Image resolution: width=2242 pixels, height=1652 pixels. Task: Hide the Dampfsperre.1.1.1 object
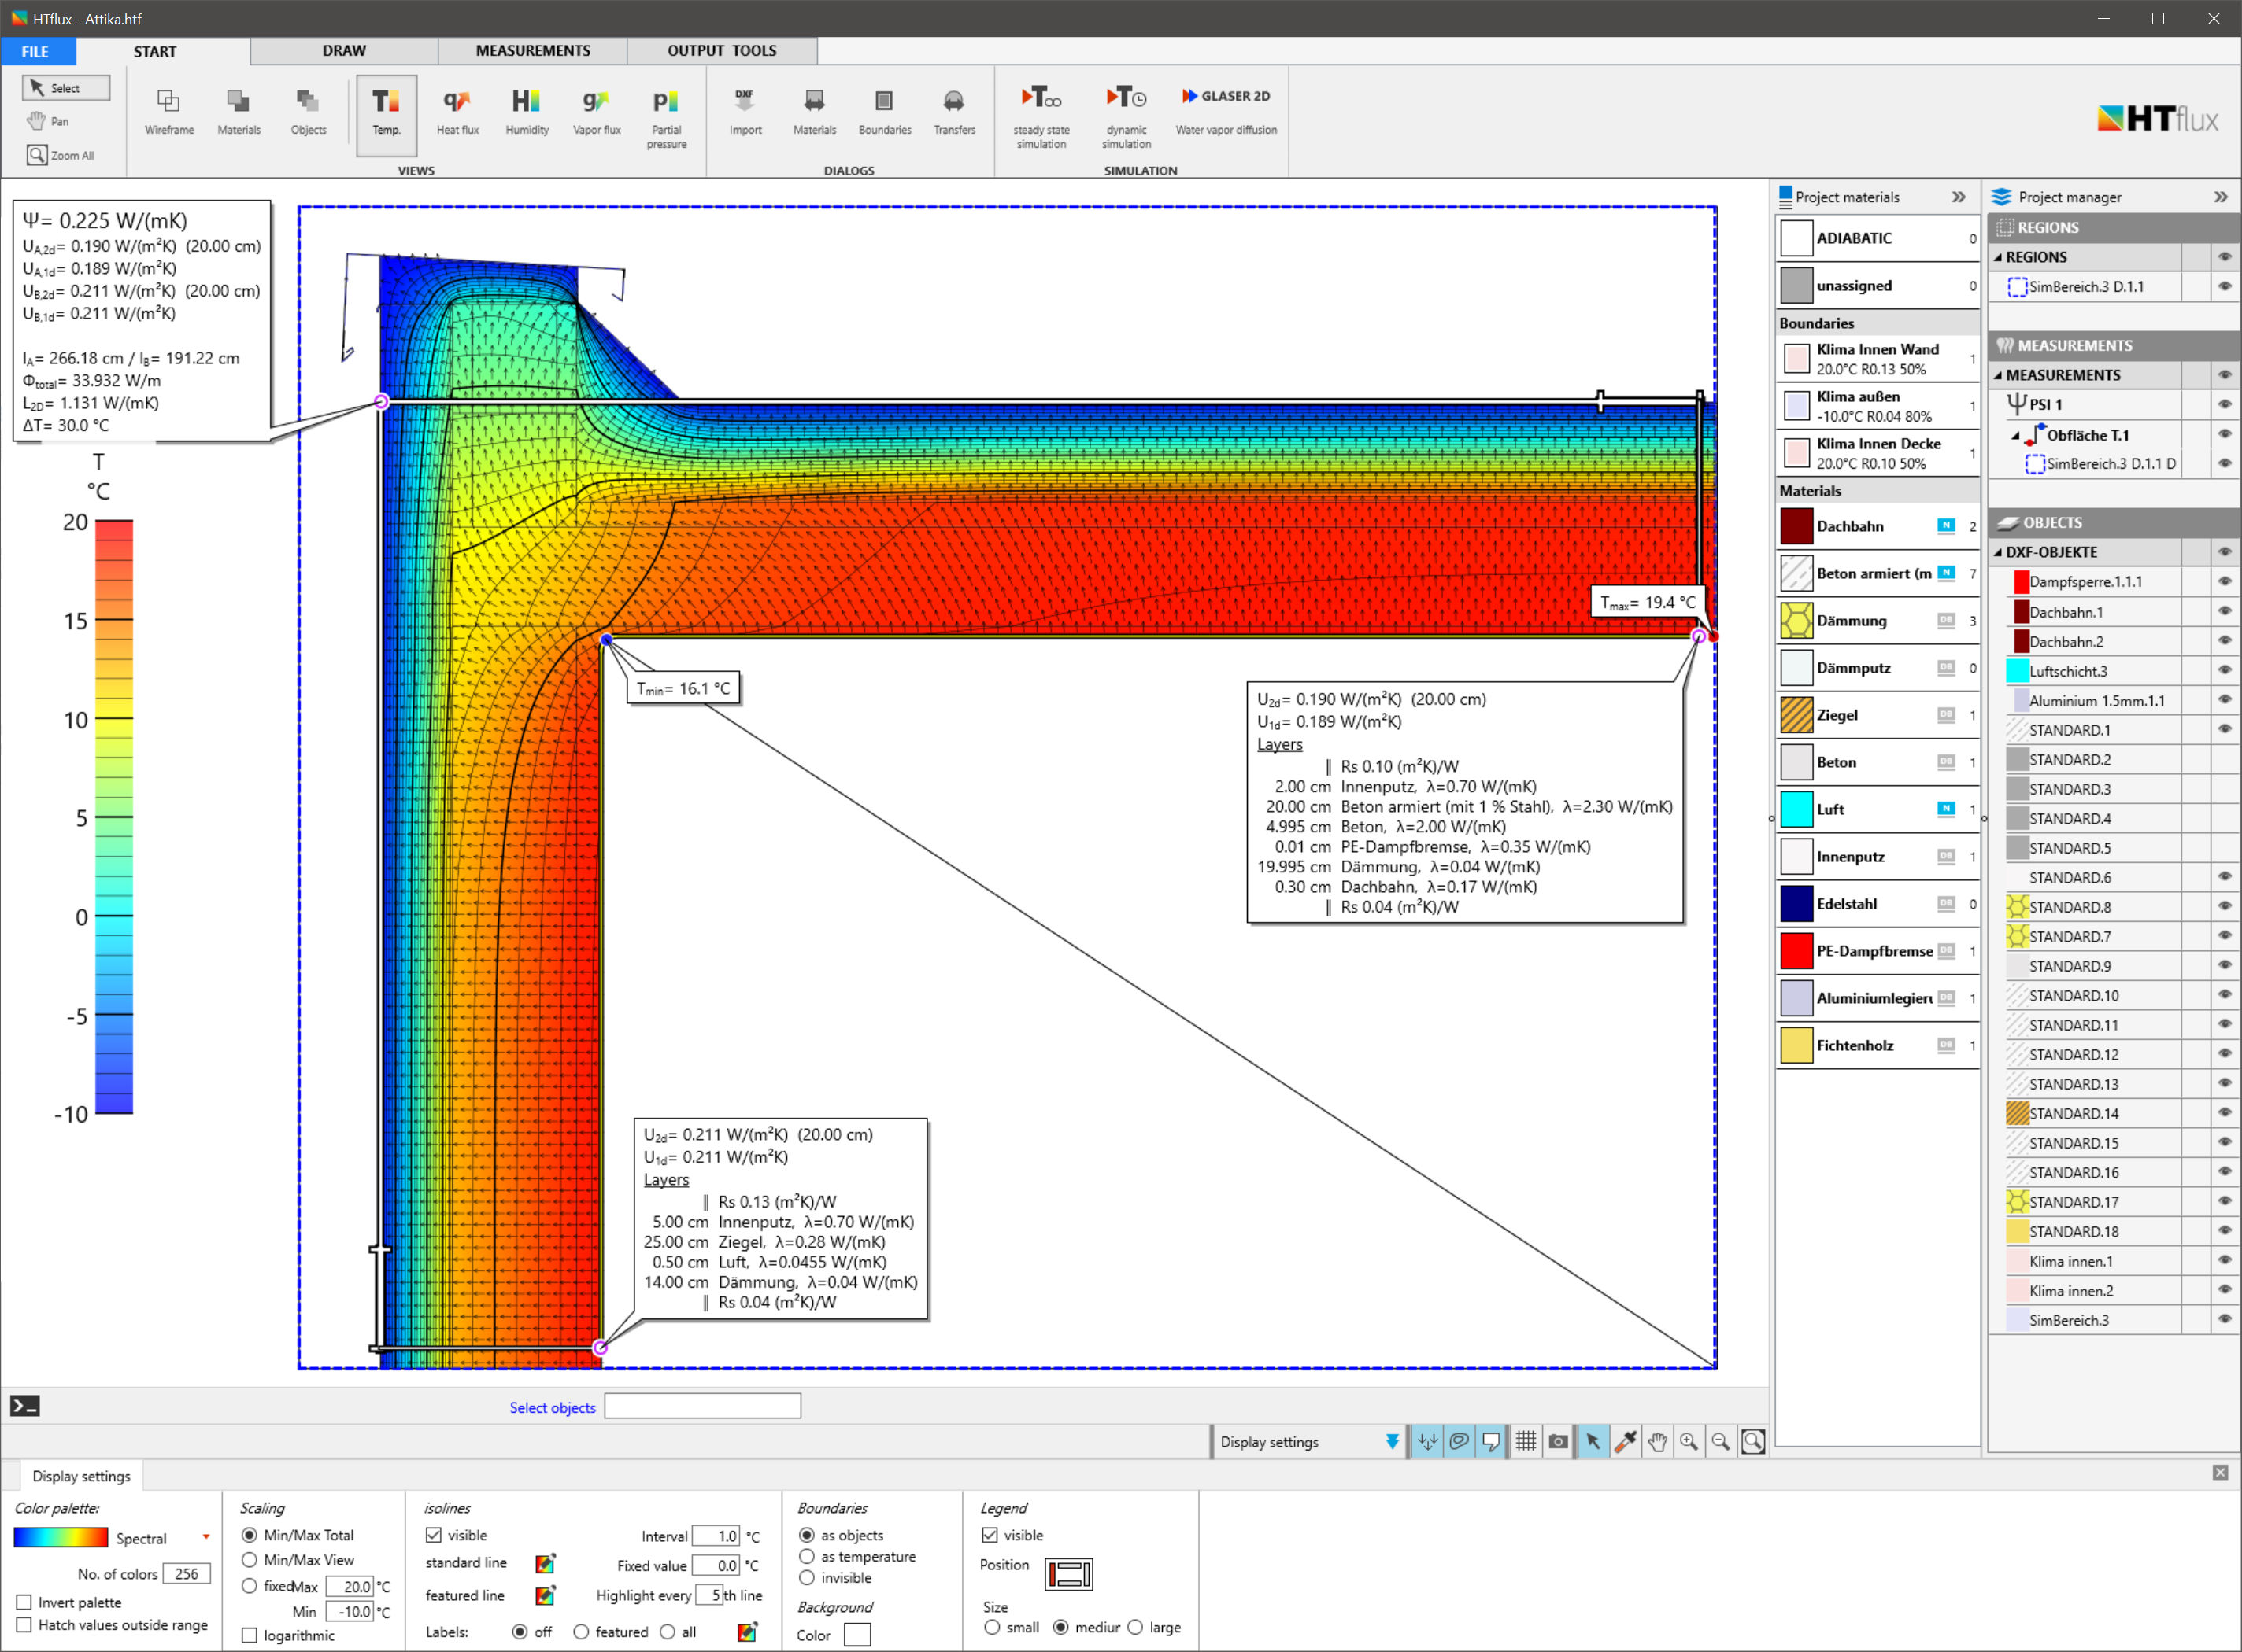[x=2224, y=581]
